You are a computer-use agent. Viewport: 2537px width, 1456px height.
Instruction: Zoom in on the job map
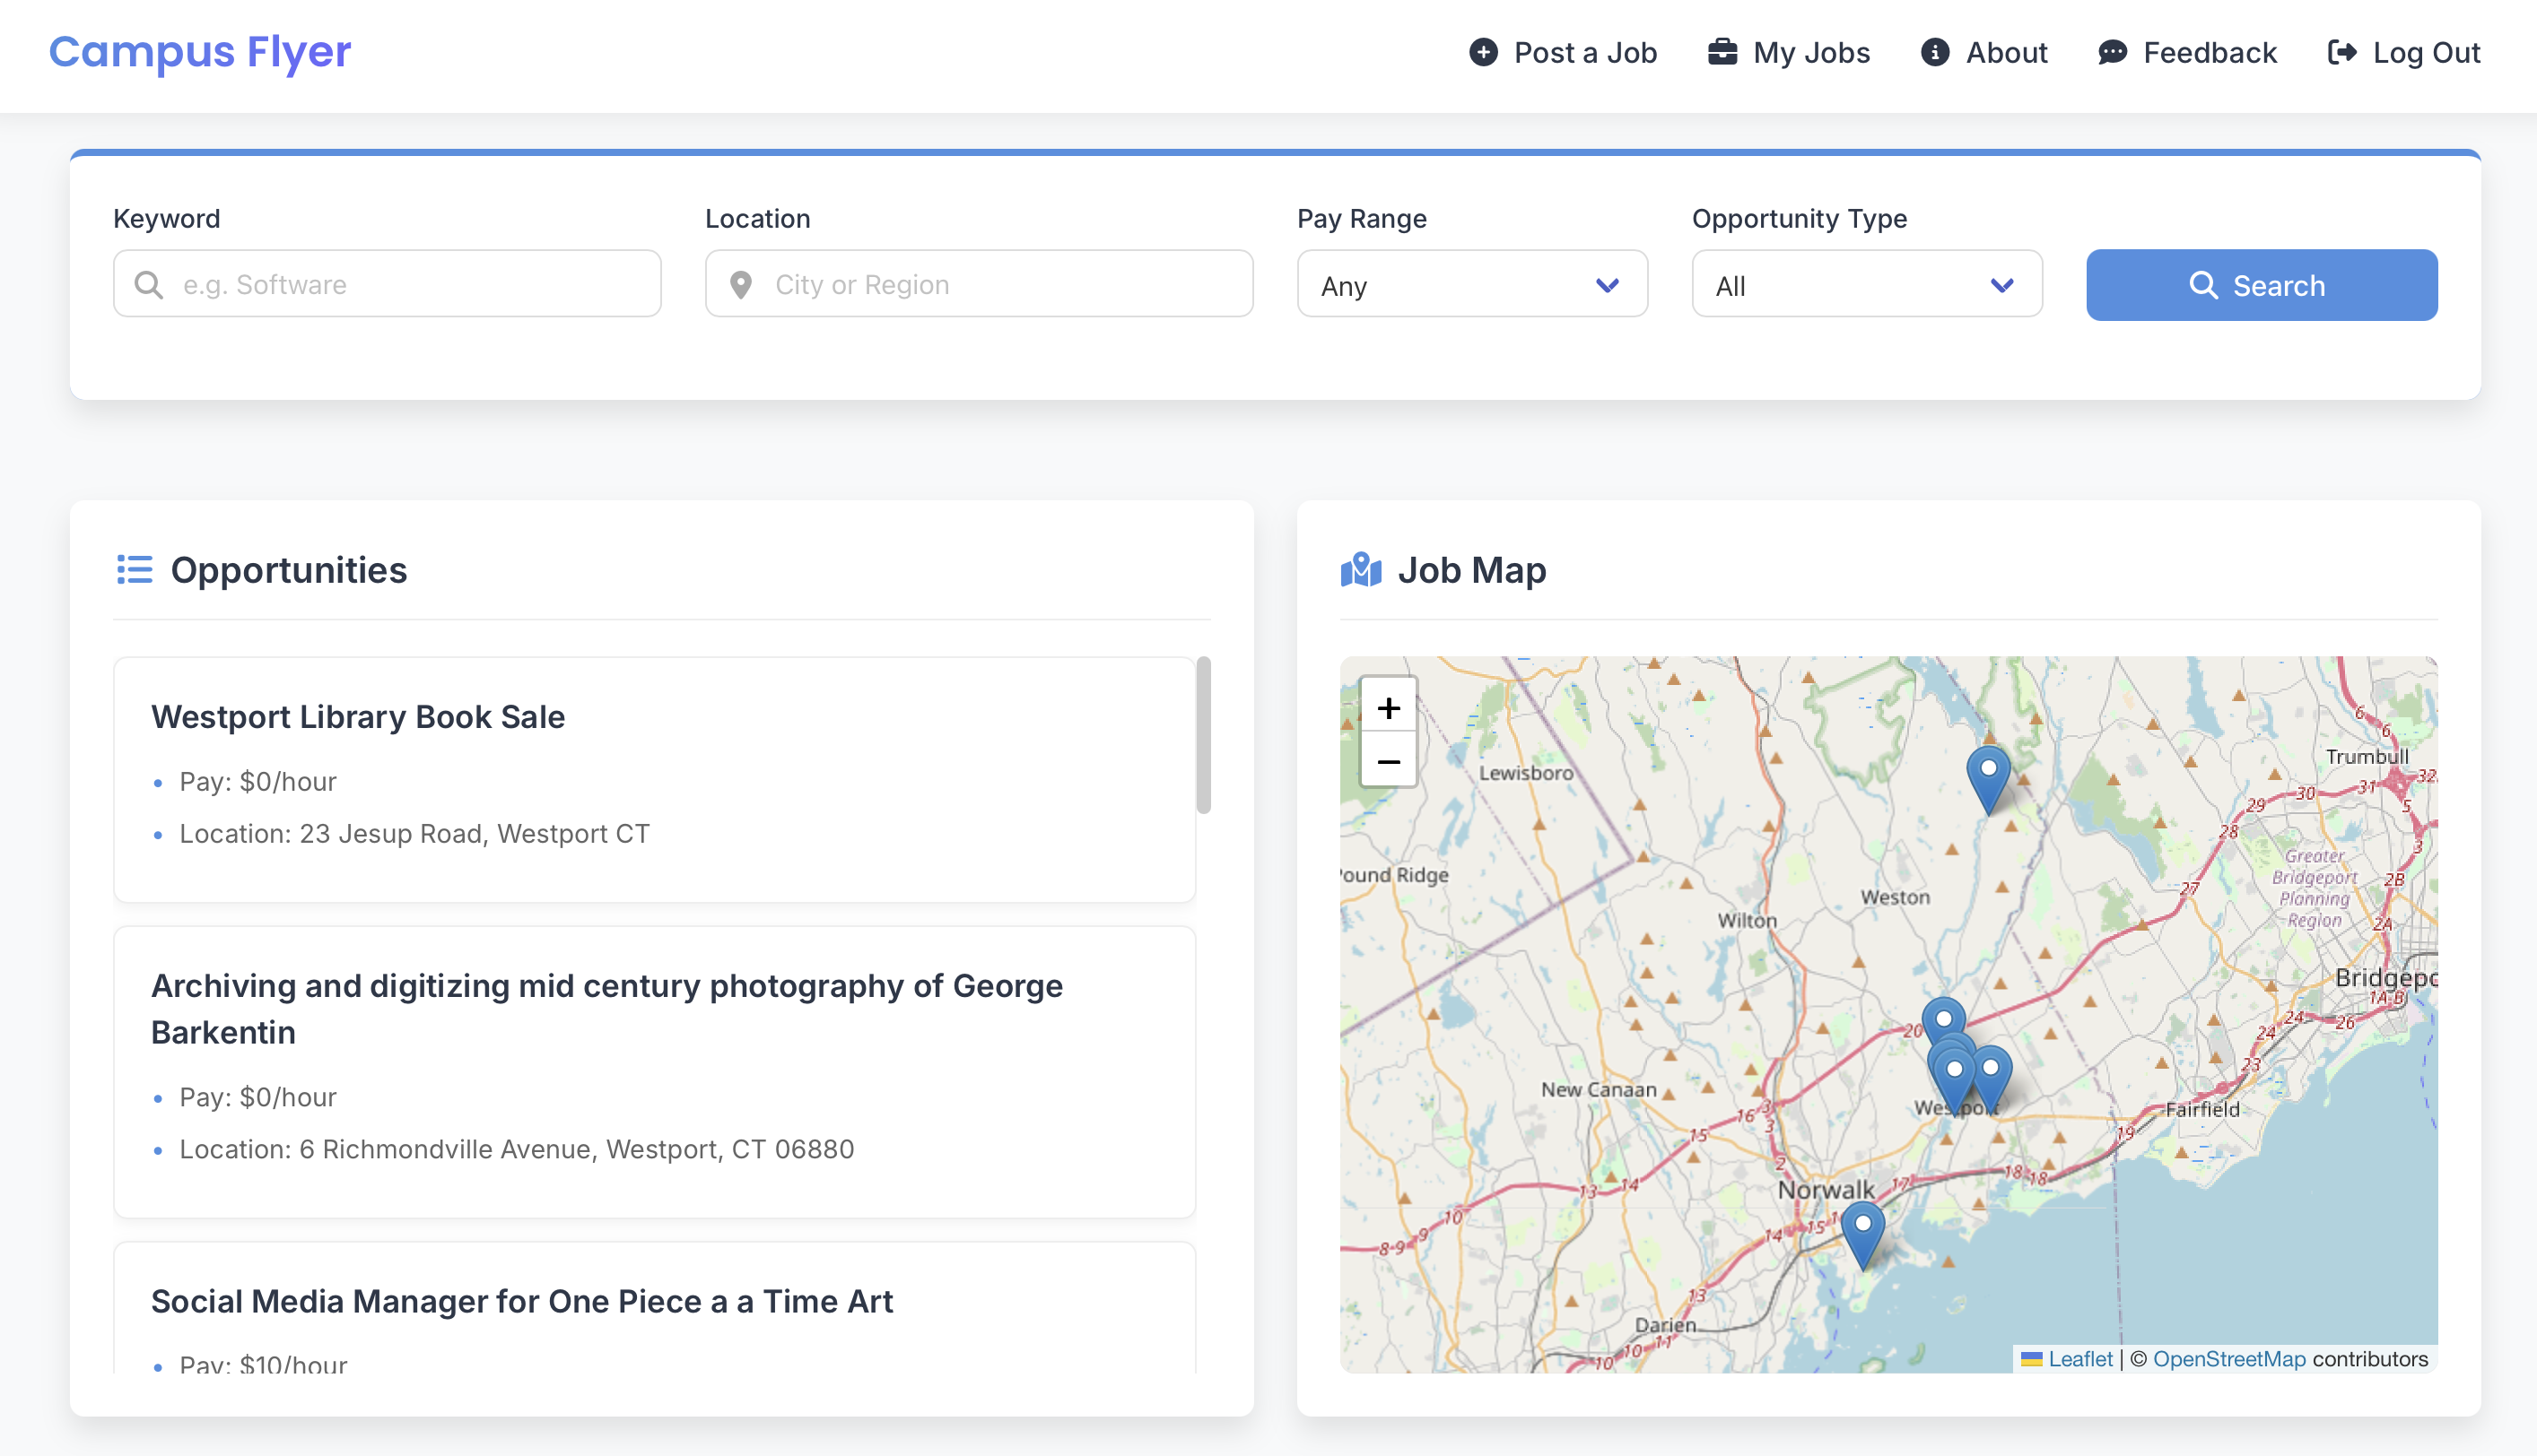[x=1389, y=707]
